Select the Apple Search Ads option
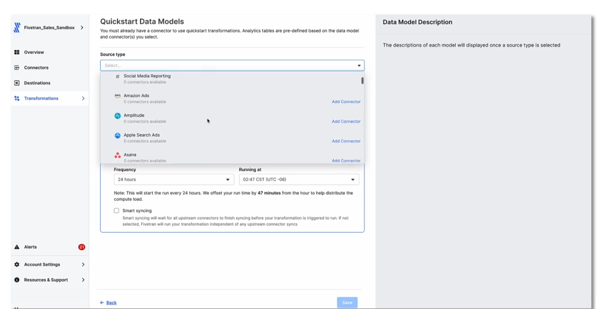The height and width of the screenshot is (309, 604). (x=232, y=138)
